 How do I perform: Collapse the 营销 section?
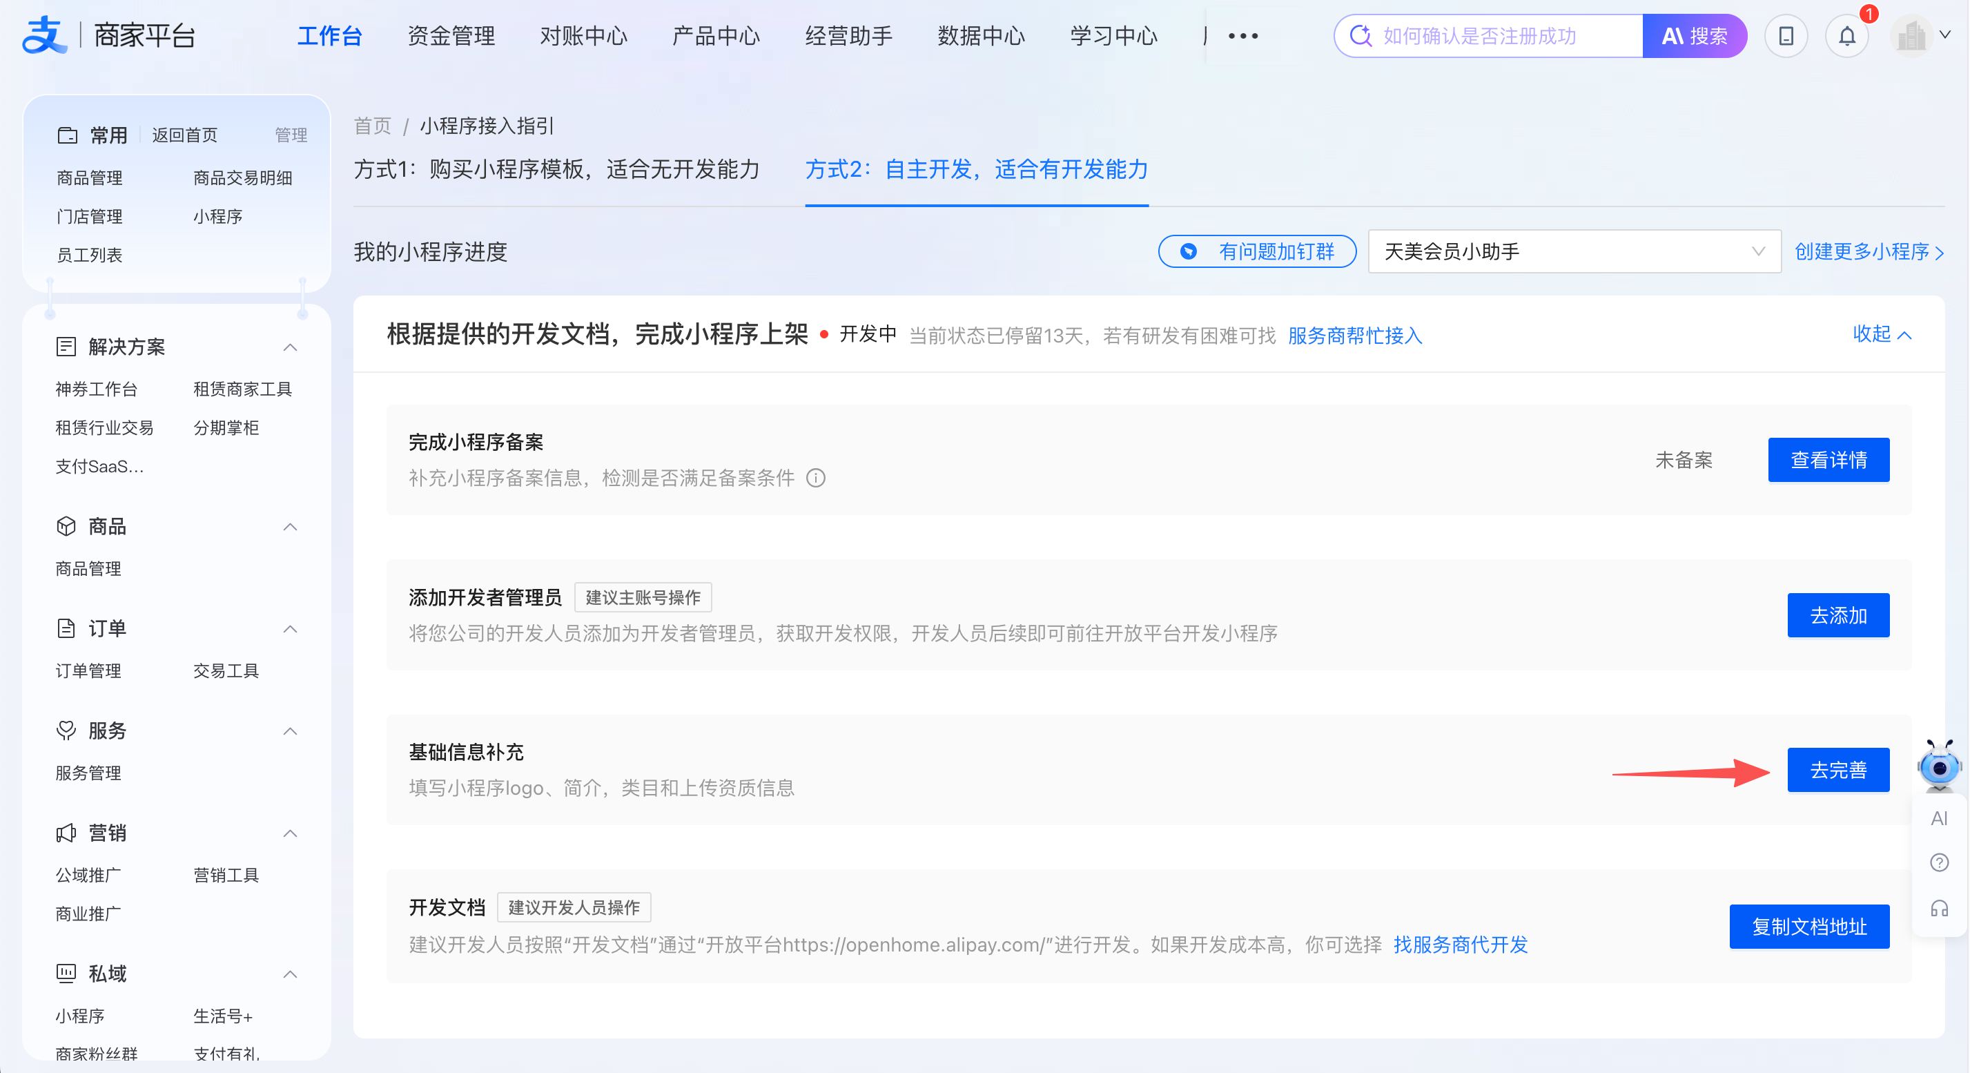click(x=290, y=833)
